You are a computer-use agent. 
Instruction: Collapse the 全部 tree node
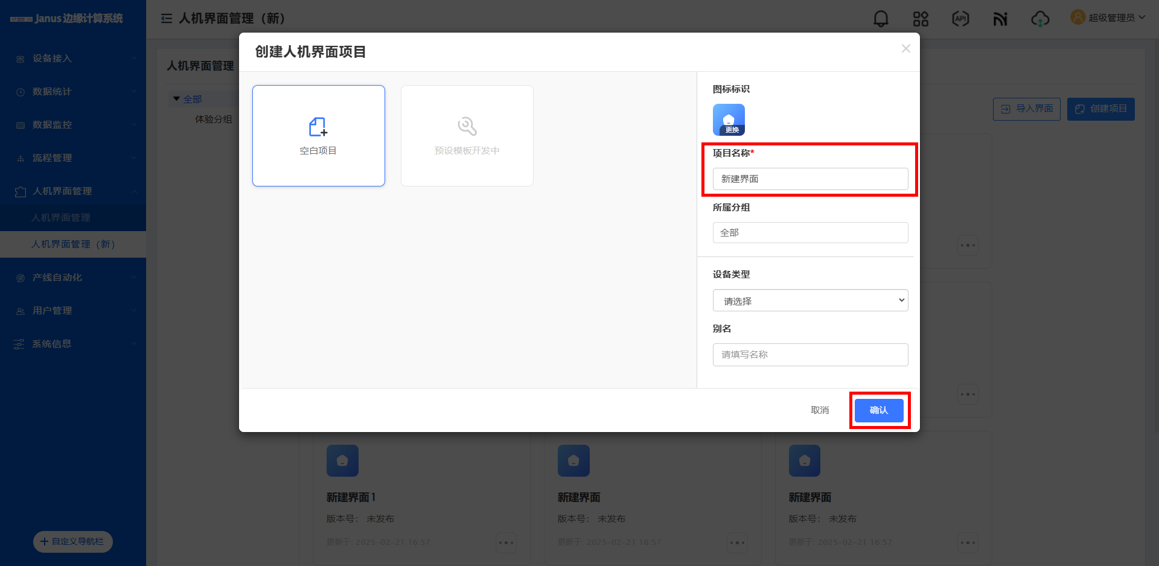click(x=177, y=99)
